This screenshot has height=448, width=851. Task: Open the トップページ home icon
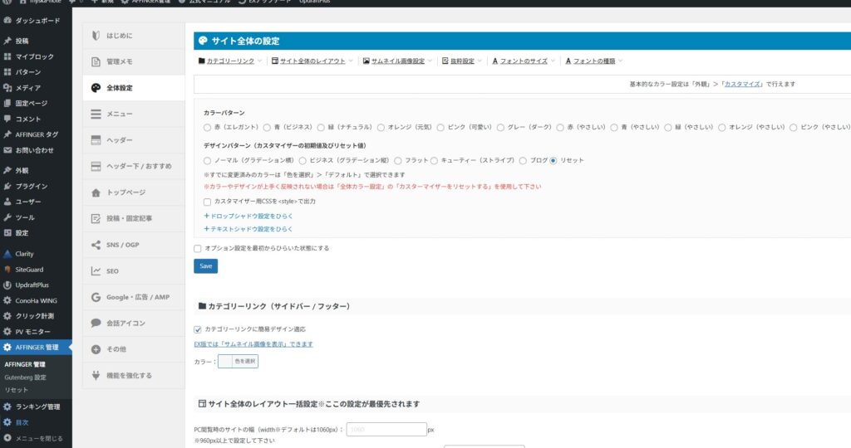coord(96,192)
